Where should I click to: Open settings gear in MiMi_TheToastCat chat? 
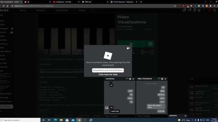(162, 79)
